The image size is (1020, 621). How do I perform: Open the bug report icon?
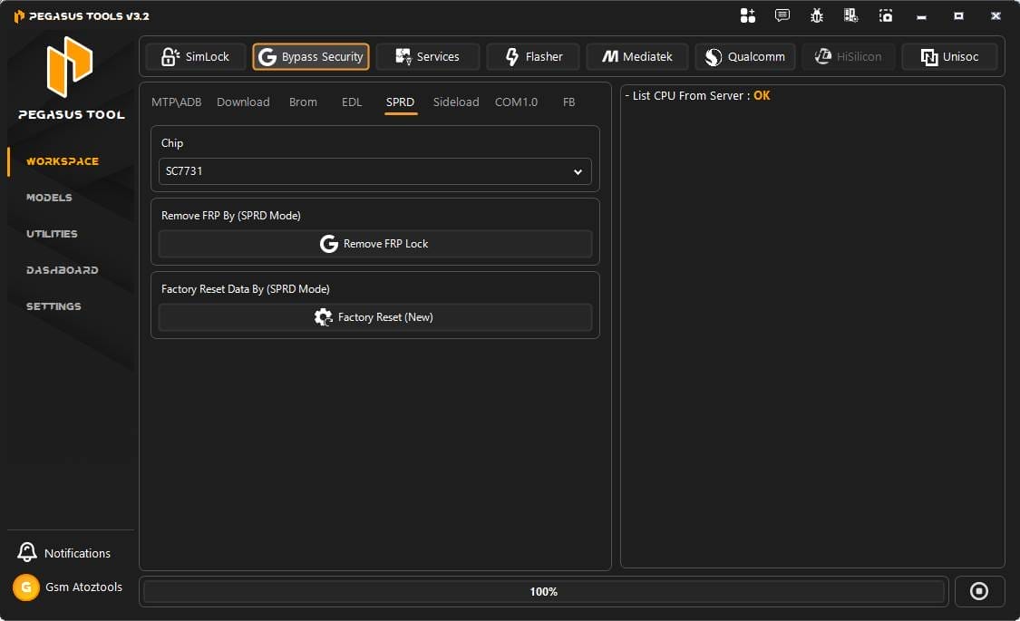coord(815,15)
